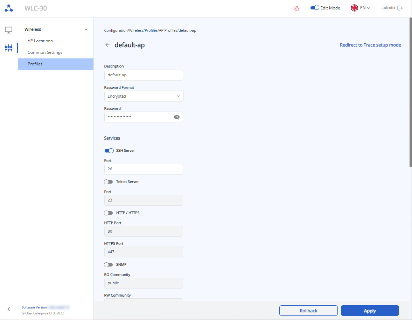Image resolution: width=412 pixels, height=320 pixels.
Task: Enable the SNMP toggle
Action: [x=109, y=265]
